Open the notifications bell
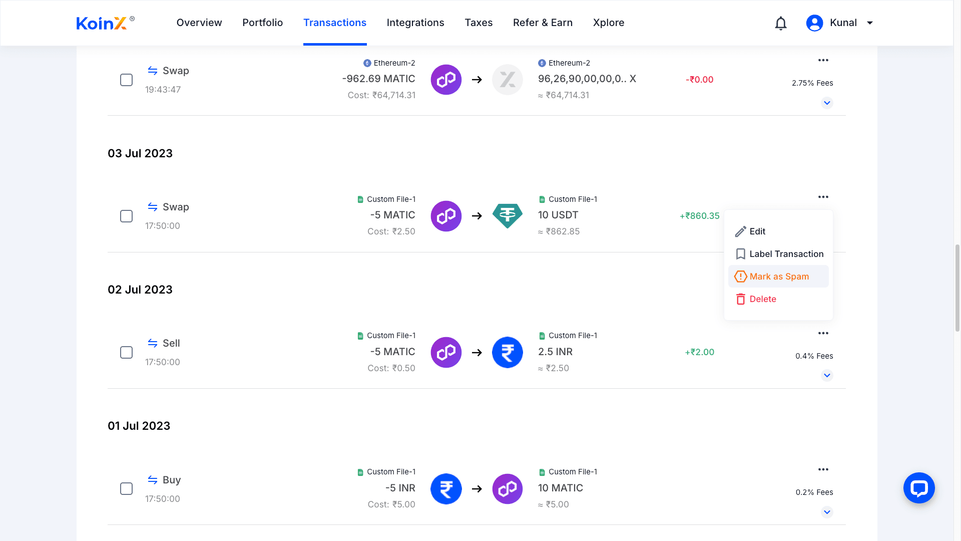The height and width of the screenshot is (541, 961). click(x=781, y=23)
